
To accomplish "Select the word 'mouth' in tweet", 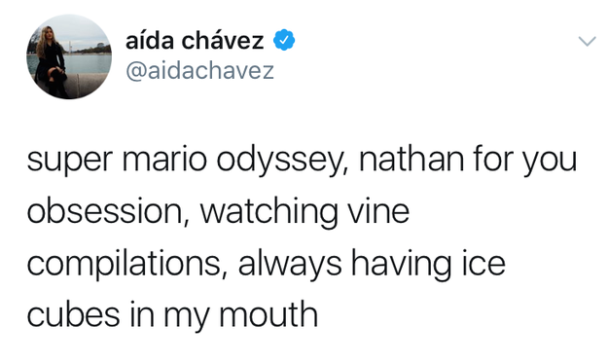I will (x=268, y=315).
